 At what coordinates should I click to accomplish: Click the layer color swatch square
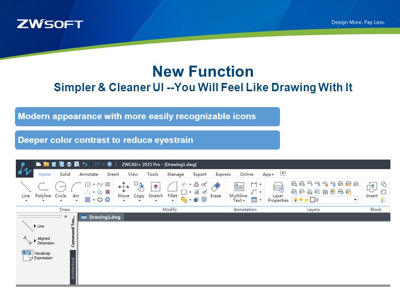point(312,200)
